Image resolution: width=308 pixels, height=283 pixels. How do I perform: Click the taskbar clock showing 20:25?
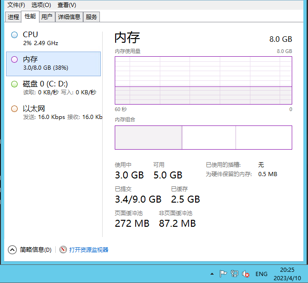click(x=287, y=273)
